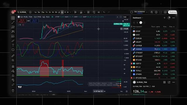
Task: Click the drawing sync link icon
Action: click(13, 85)
